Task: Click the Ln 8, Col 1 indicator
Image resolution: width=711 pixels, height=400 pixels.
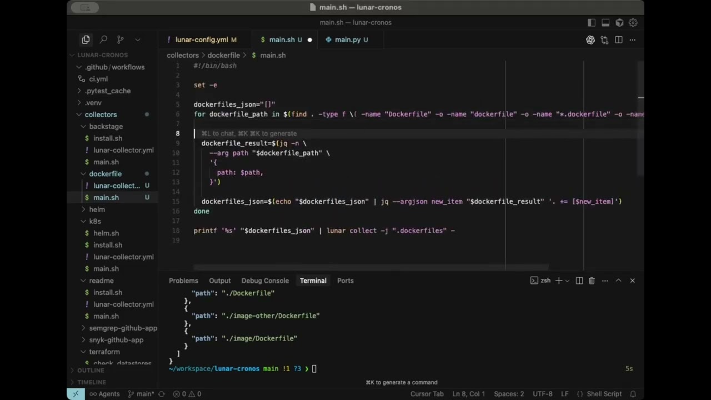Action: coord(469,394)
